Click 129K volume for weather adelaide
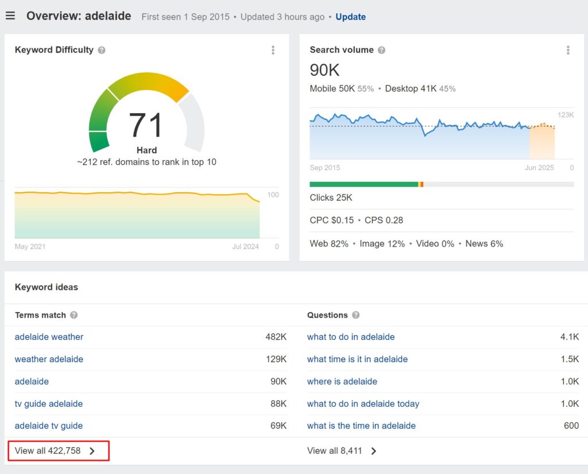The image size is (588, 474). pos(276,359)
